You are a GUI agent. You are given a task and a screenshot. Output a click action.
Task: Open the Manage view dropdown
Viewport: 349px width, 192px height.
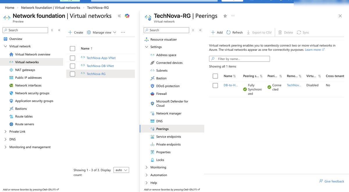point(102,32)
